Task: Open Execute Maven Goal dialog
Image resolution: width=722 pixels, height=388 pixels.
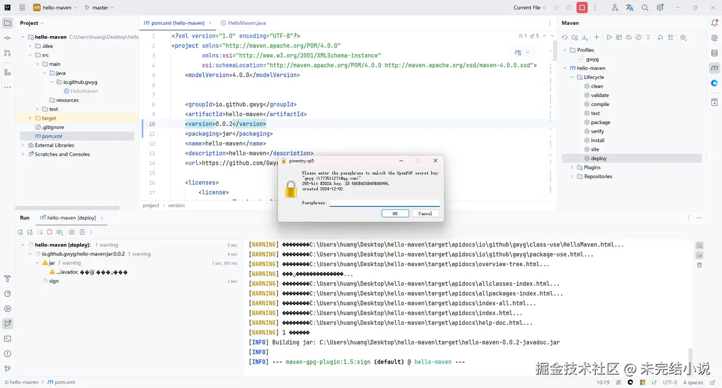Action: 619,37
